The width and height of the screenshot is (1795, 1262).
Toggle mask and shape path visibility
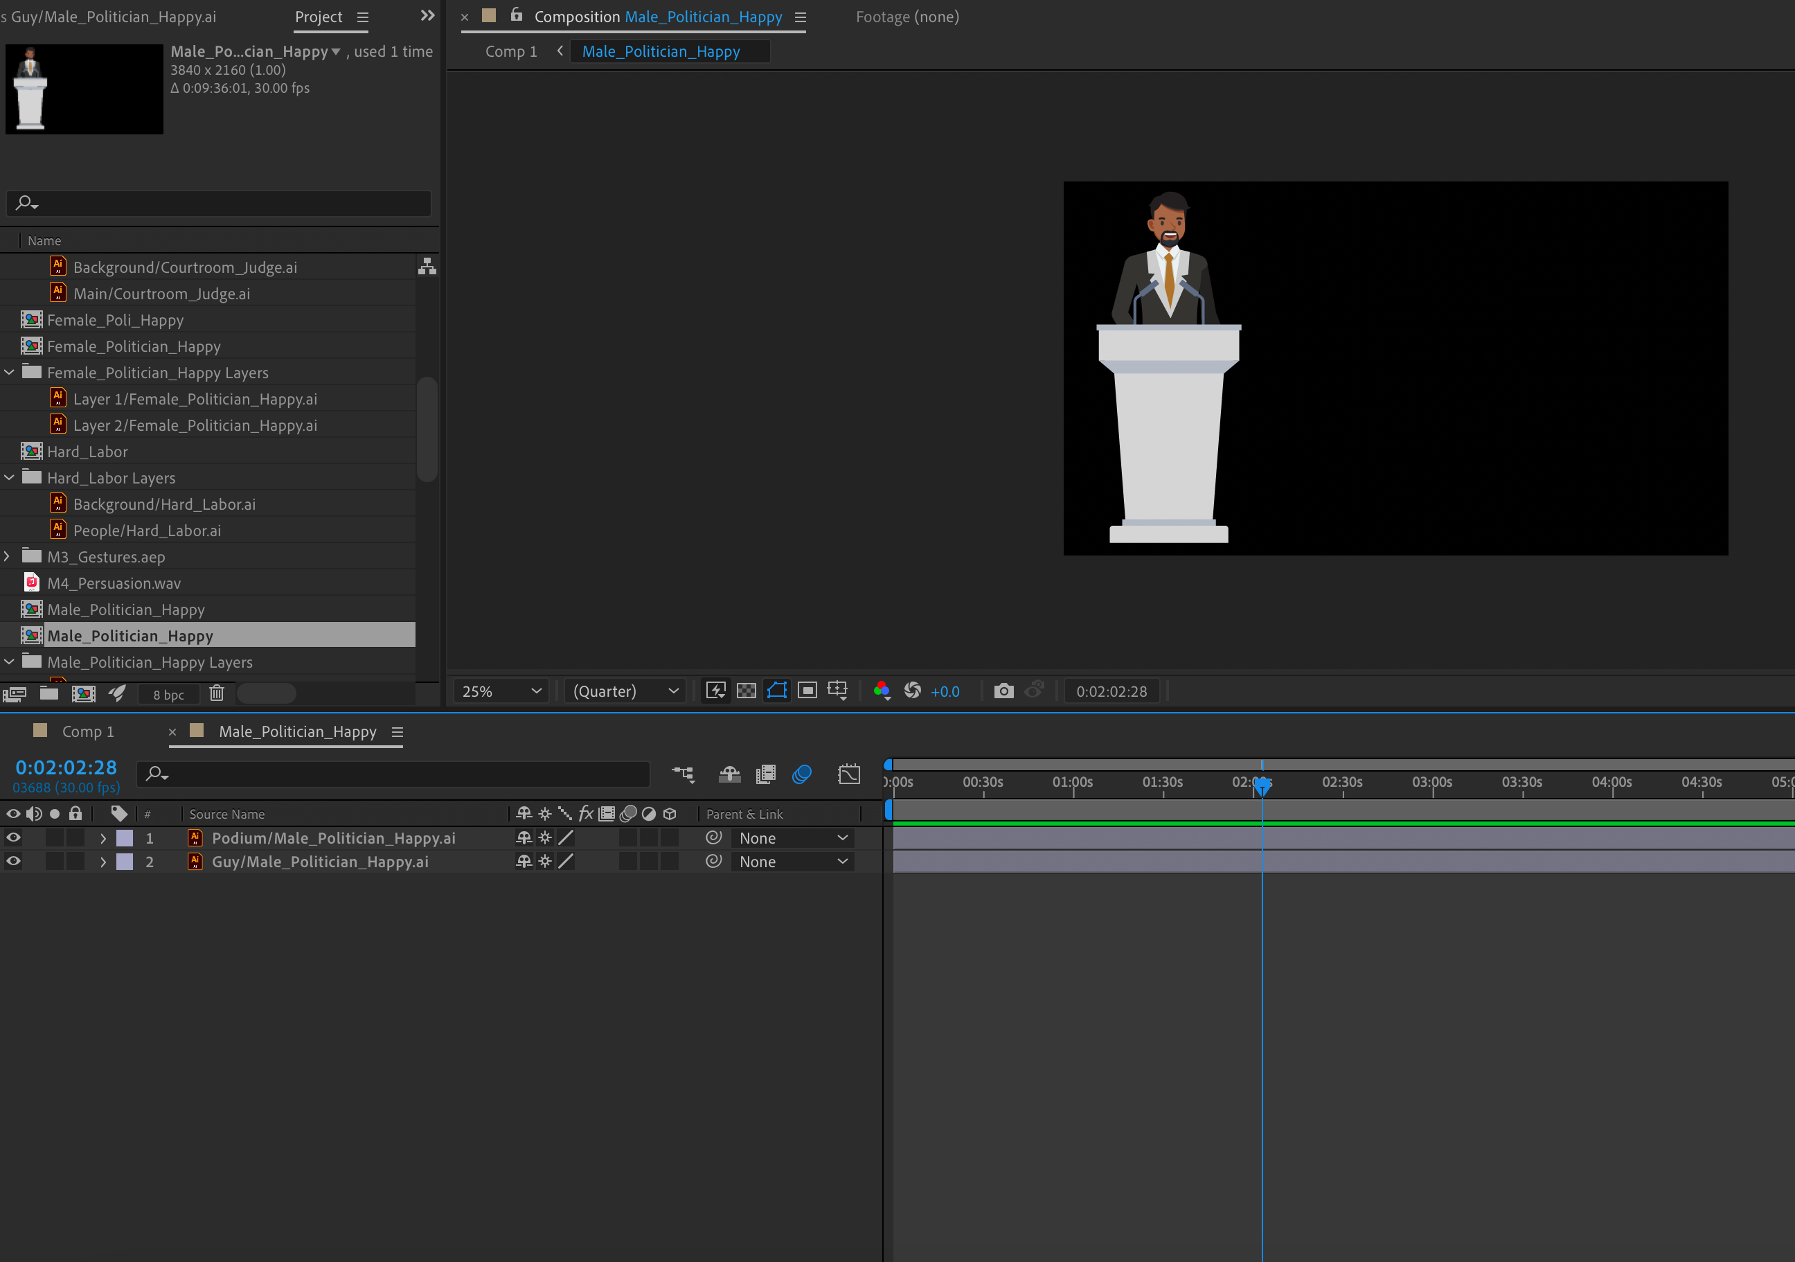(x=776, y=691)
